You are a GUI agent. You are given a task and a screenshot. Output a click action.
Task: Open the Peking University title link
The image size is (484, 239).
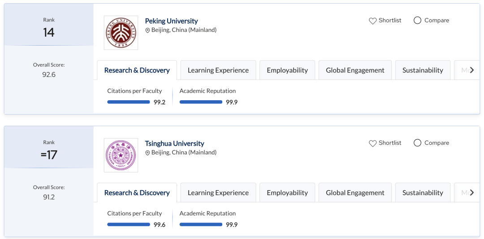pyautogui.click(x=171, y=21)
